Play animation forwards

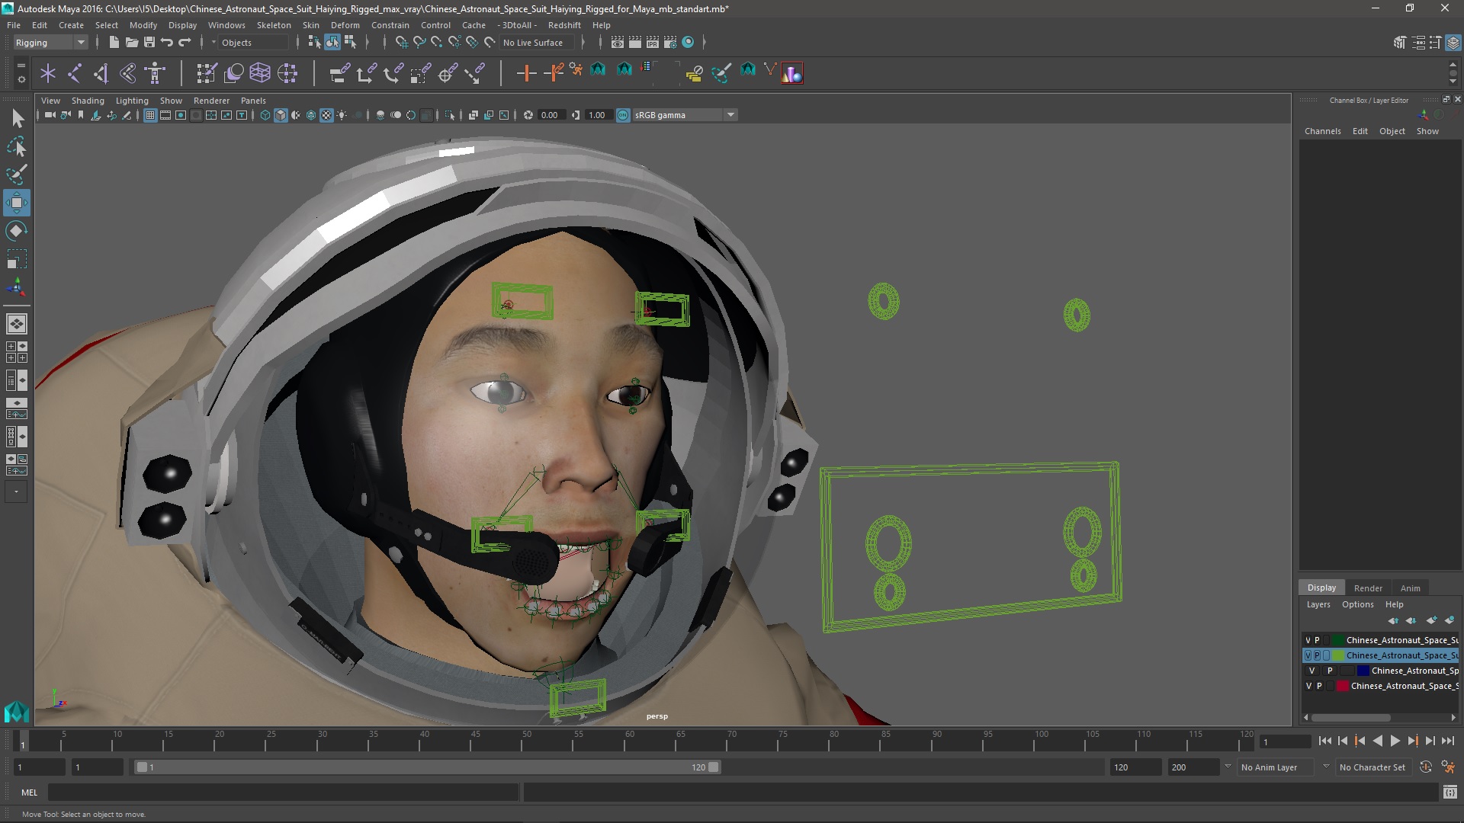point(1395,741)
